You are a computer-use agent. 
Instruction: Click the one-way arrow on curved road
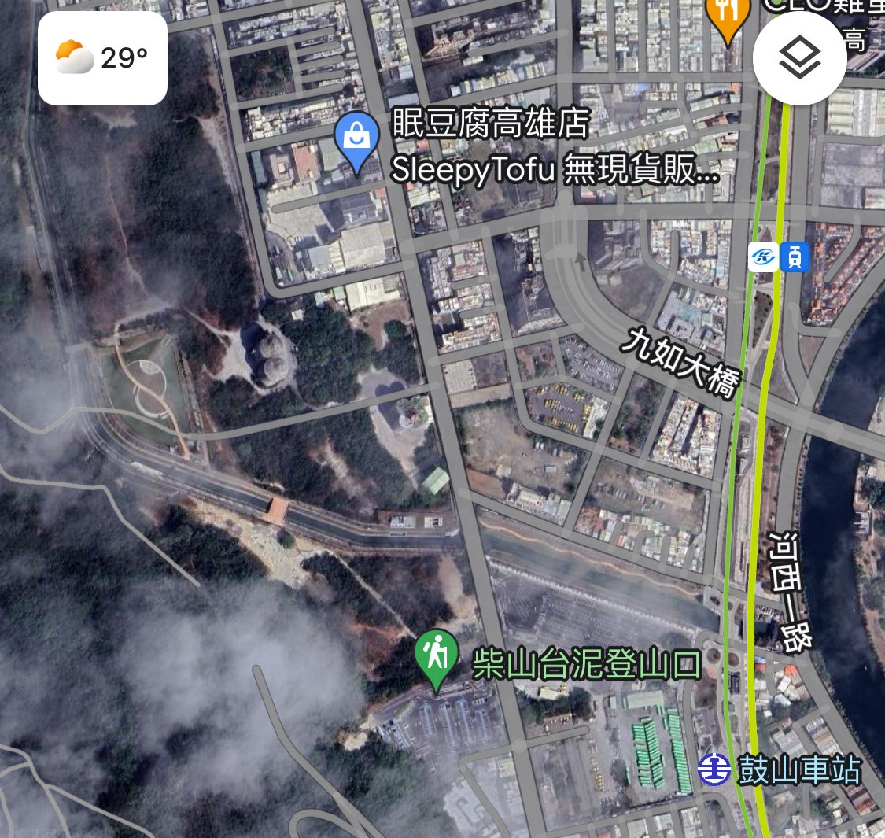tap(581, 261)
